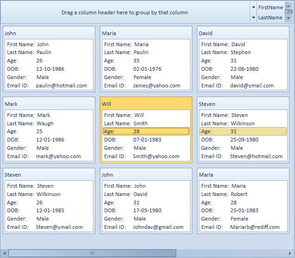Open the FirstName column filter dropdown arrow
This screenshot has height=258, width=295.
point(253,7)
